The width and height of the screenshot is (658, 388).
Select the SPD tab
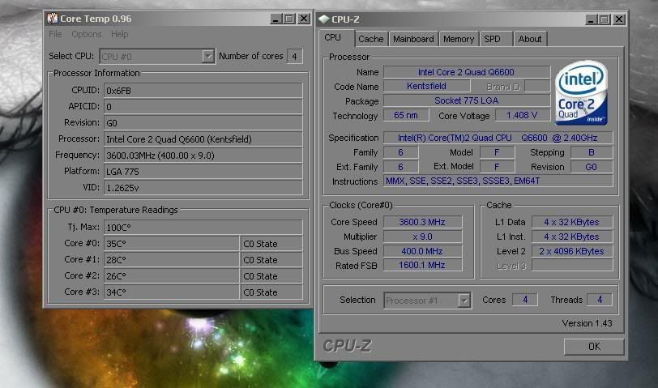coord(492,39)
